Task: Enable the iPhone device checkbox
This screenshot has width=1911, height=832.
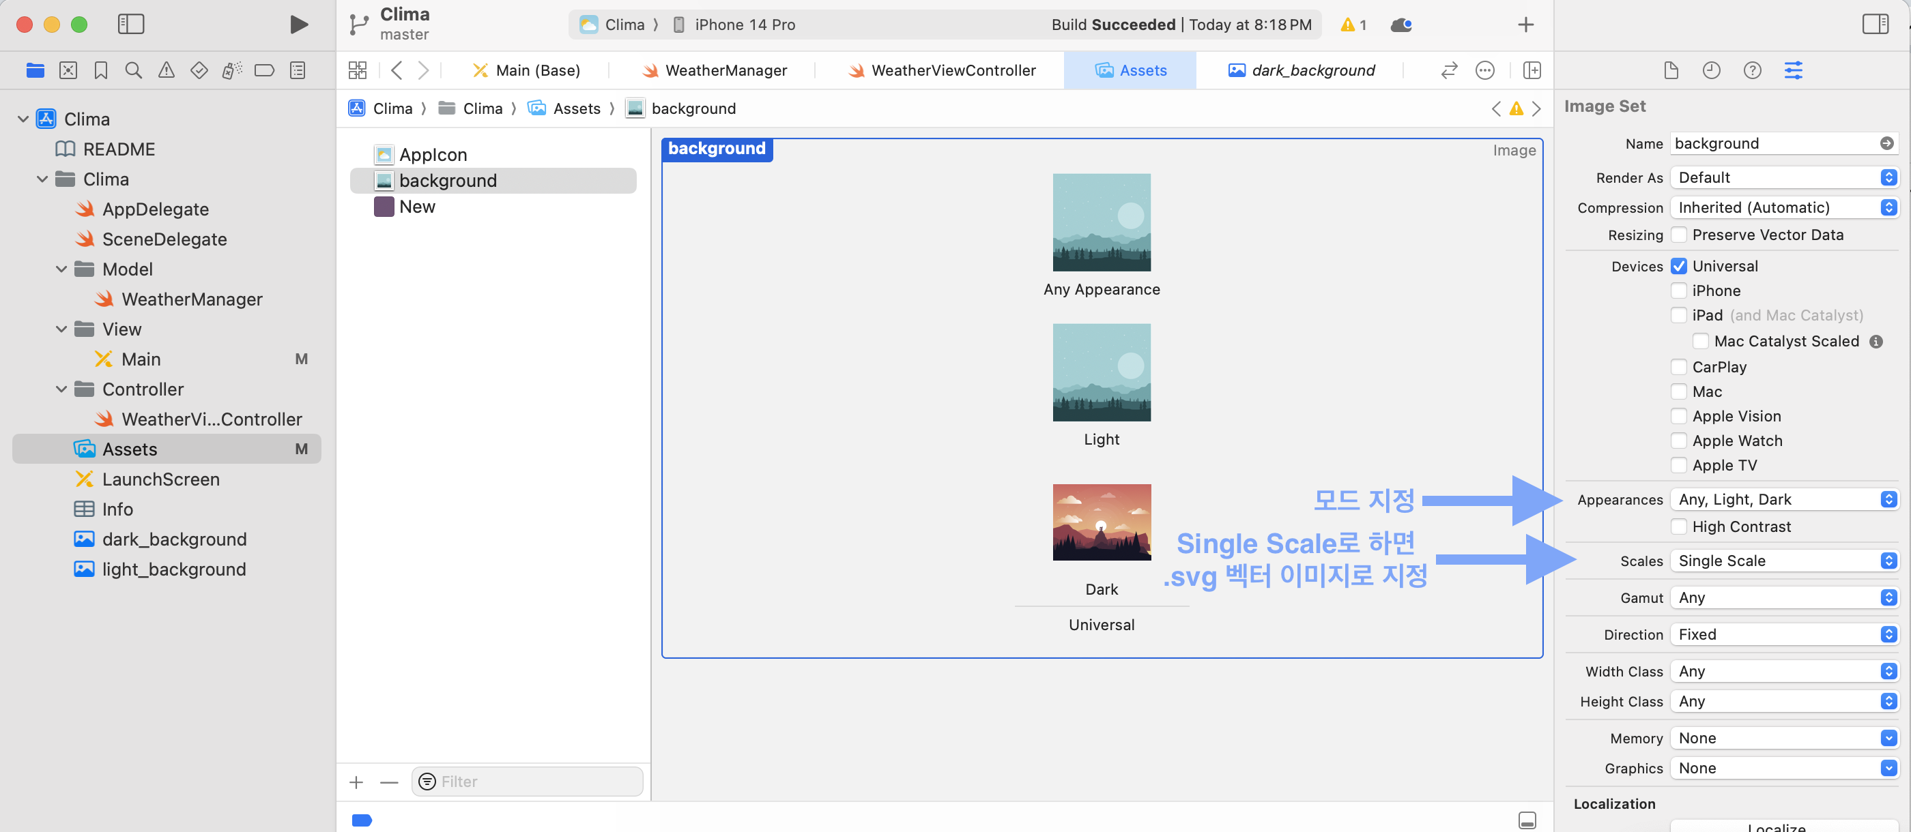Action: pyautogui.click(x=1679, y=291)
